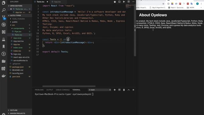Expand the node_modules folder
Viewport: 204px width, 115px height.
coord(18,19)
